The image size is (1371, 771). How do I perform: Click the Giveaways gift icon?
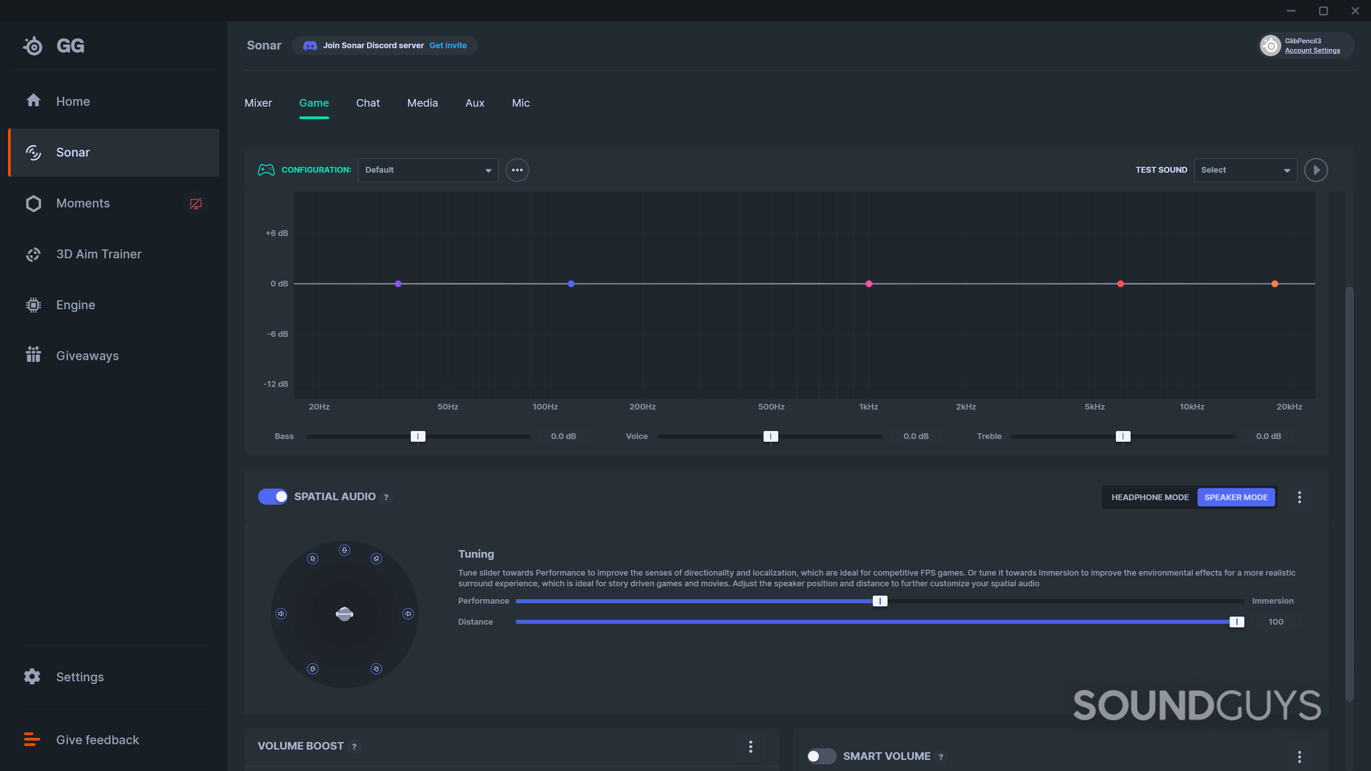(x=33, y=355)
